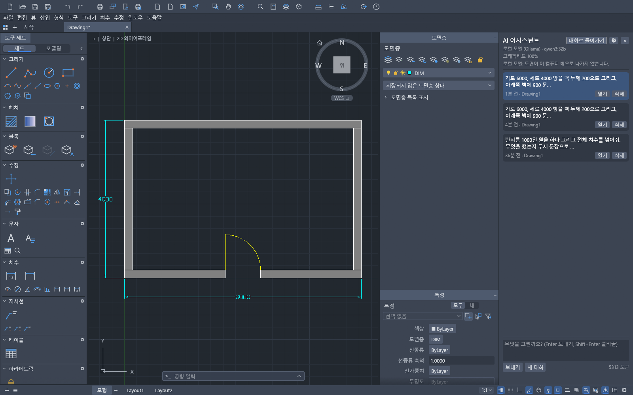Pick the Gradient fill tool
The height and width of the screenshot is (395, 633).
[30, 121]
